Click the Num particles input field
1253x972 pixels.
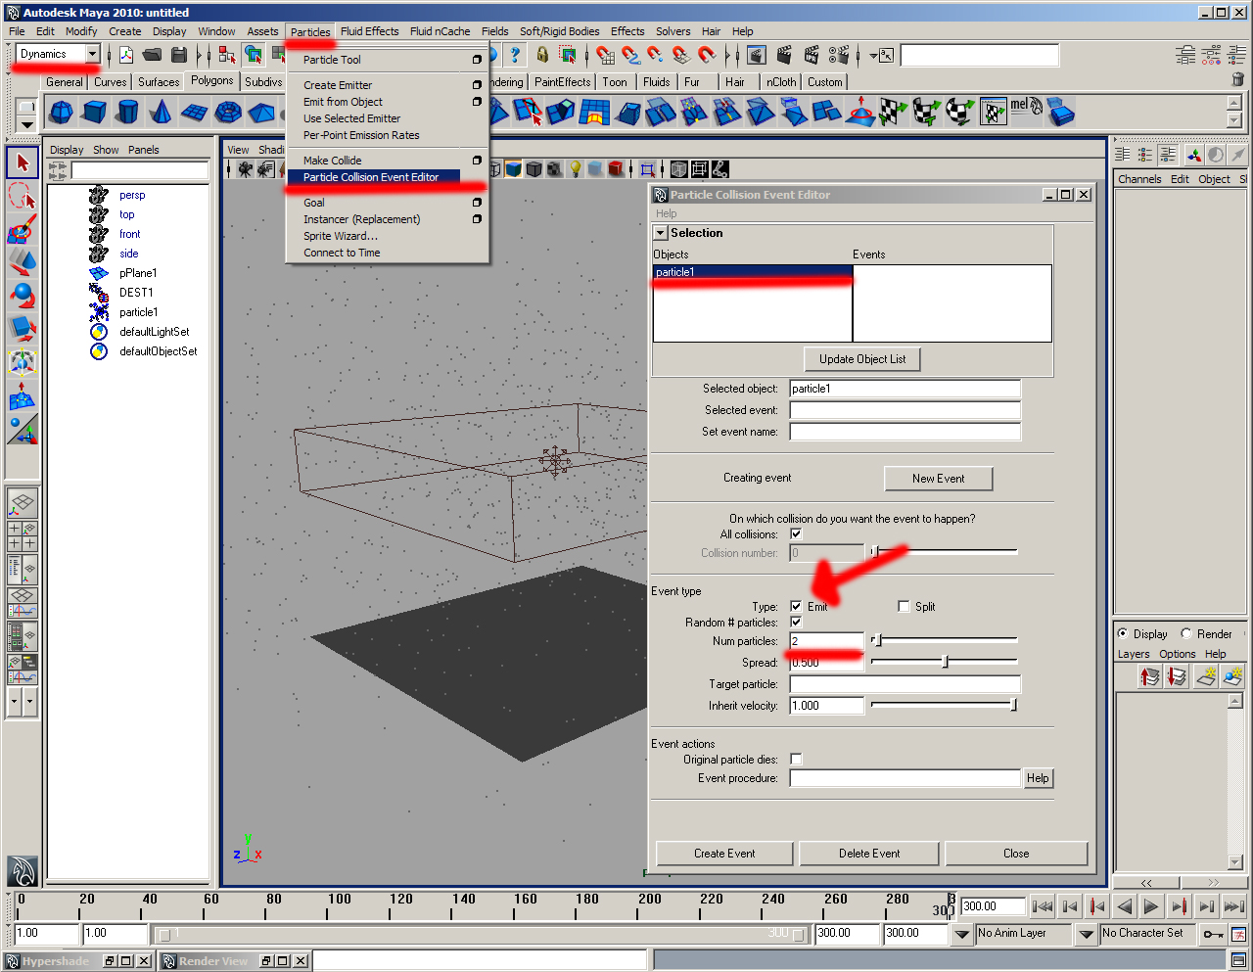tap(827, 641)
